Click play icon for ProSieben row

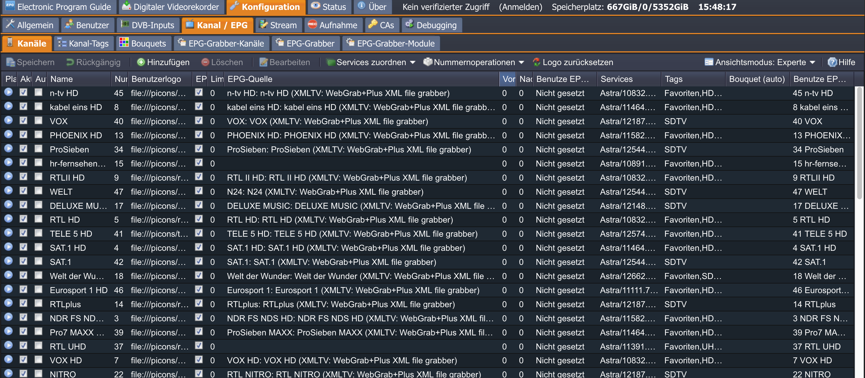coord(8,148)
